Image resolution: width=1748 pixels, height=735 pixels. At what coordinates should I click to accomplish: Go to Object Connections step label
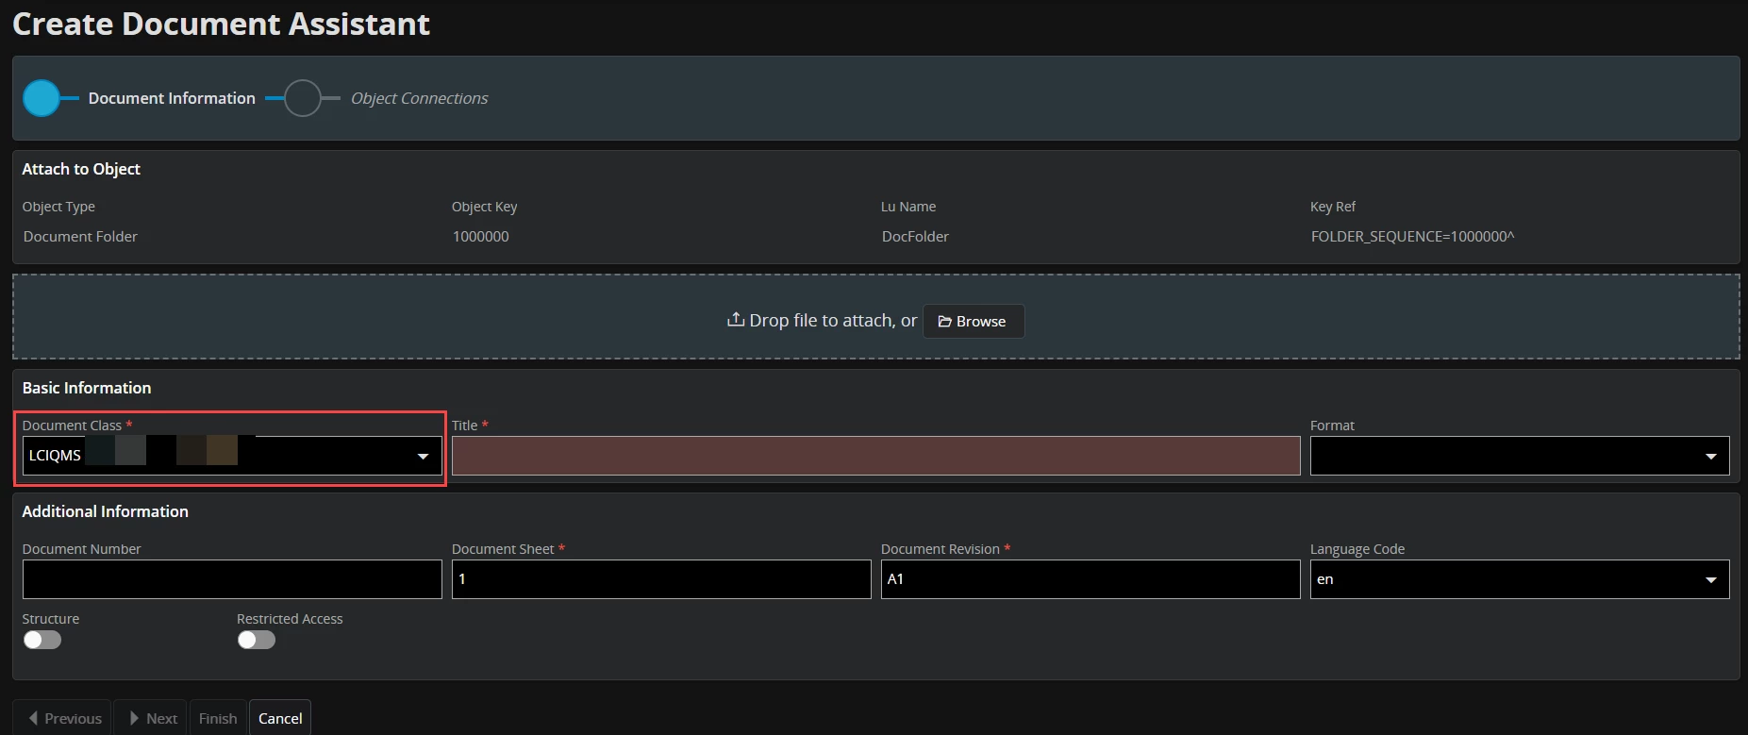tap(420, 98)
